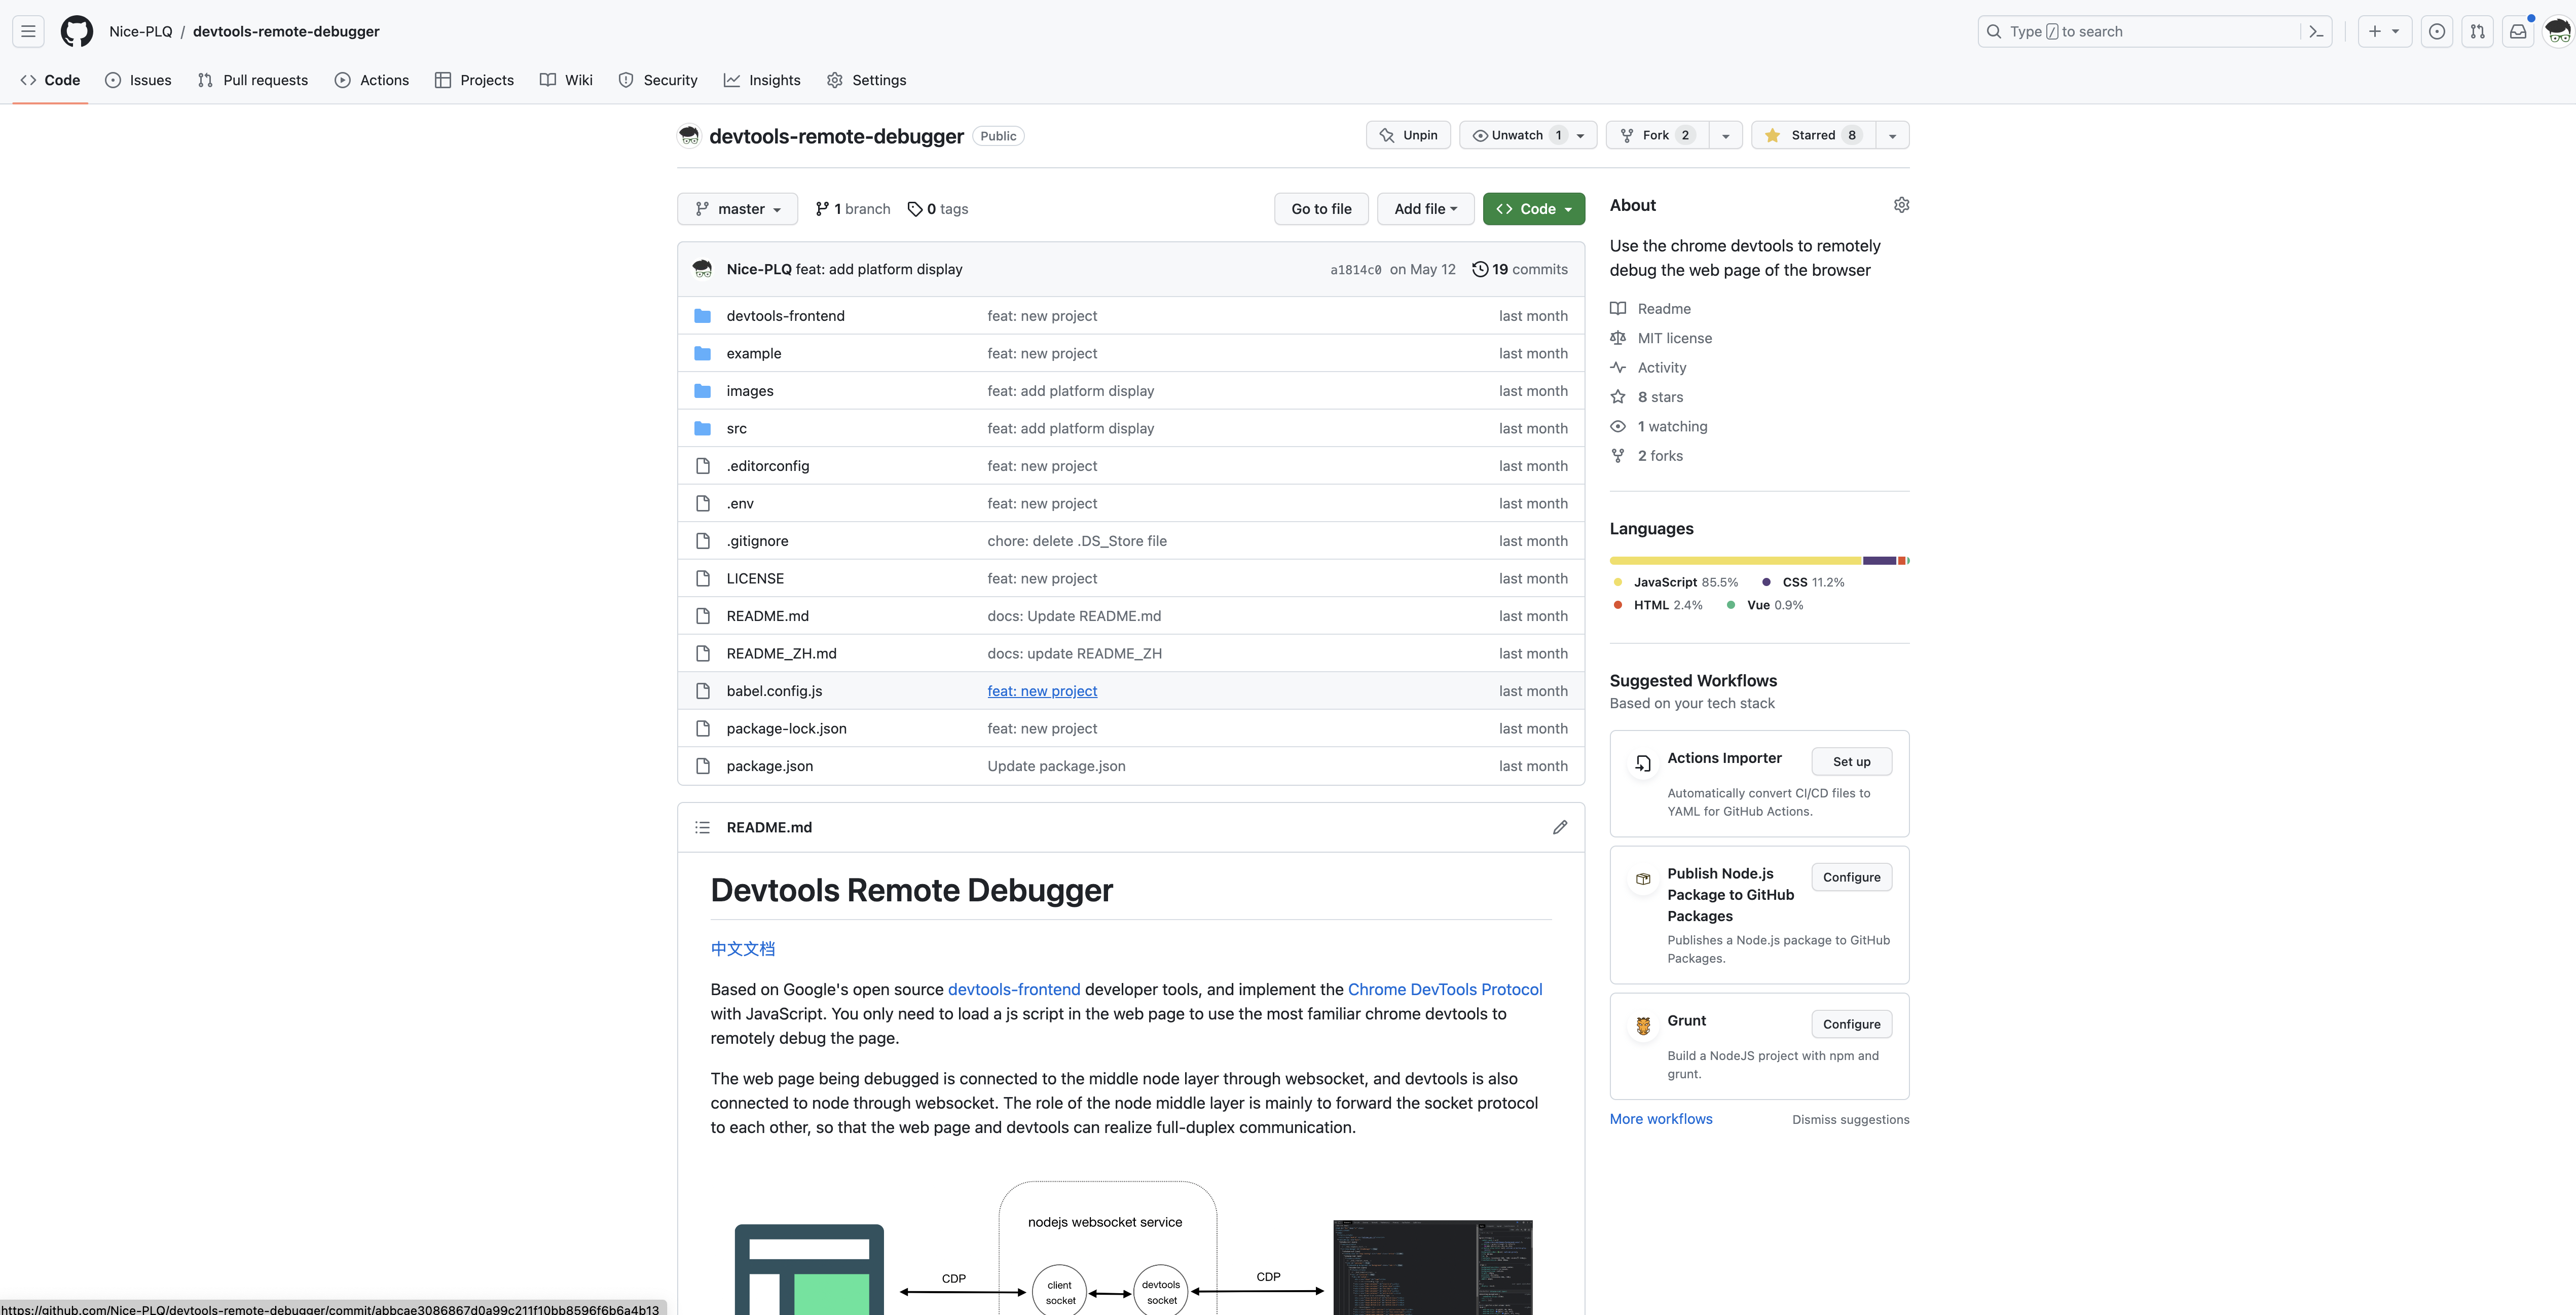Screen dimensions: 2576x1315
Task: Open the 19 commits history
Action: (x=1520, y=269)
